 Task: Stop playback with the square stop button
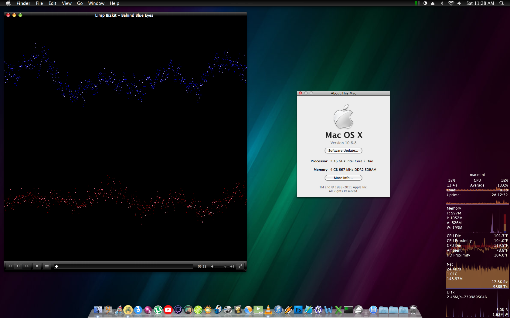37,266
